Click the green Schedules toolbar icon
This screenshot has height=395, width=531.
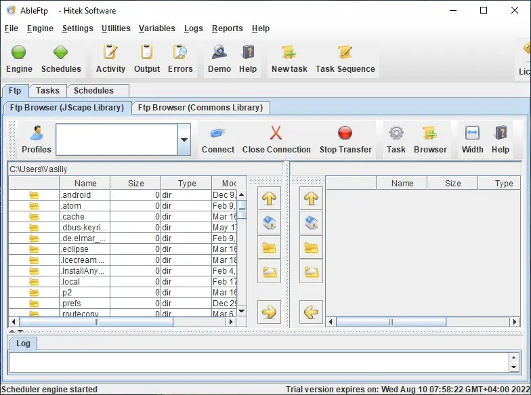click(61, 53)
